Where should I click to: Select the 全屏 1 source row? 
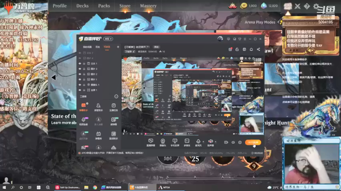tap(99, 90)
